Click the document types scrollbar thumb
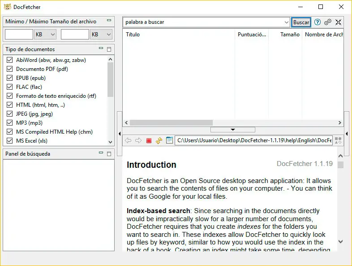This screenshot has width=352, height=266. click(110, 80)
